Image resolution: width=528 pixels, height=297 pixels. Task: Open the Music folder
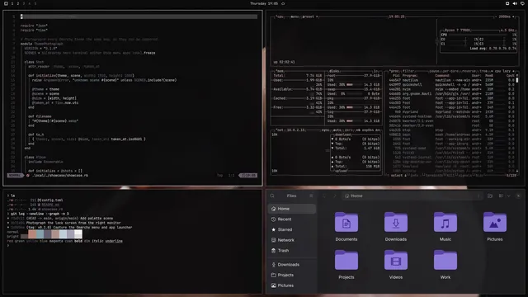[x=445, y=226]
